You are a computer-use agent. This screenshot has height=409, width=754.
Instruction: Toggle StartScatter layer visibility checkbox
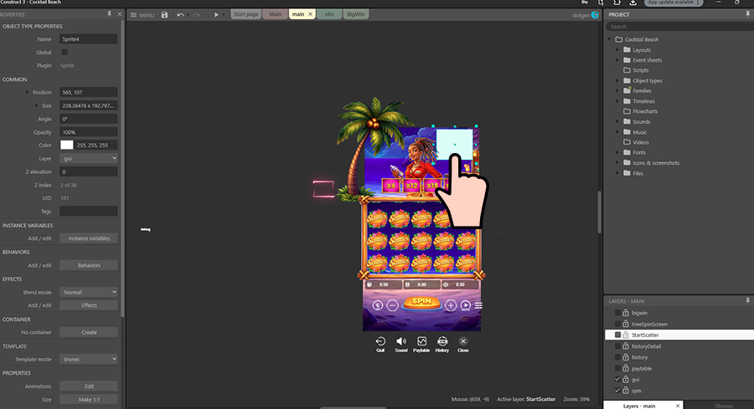point(617,335)
